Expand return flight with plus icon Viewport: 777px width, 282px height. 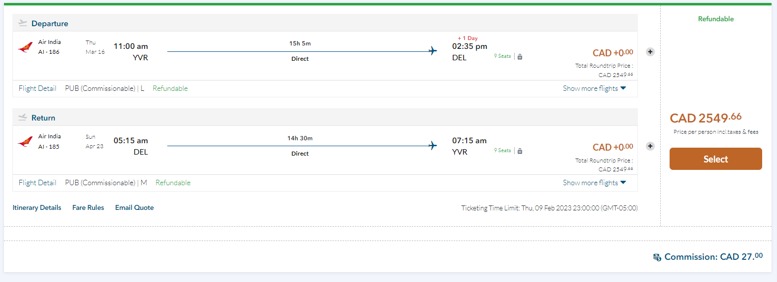(x=650, y=146)
